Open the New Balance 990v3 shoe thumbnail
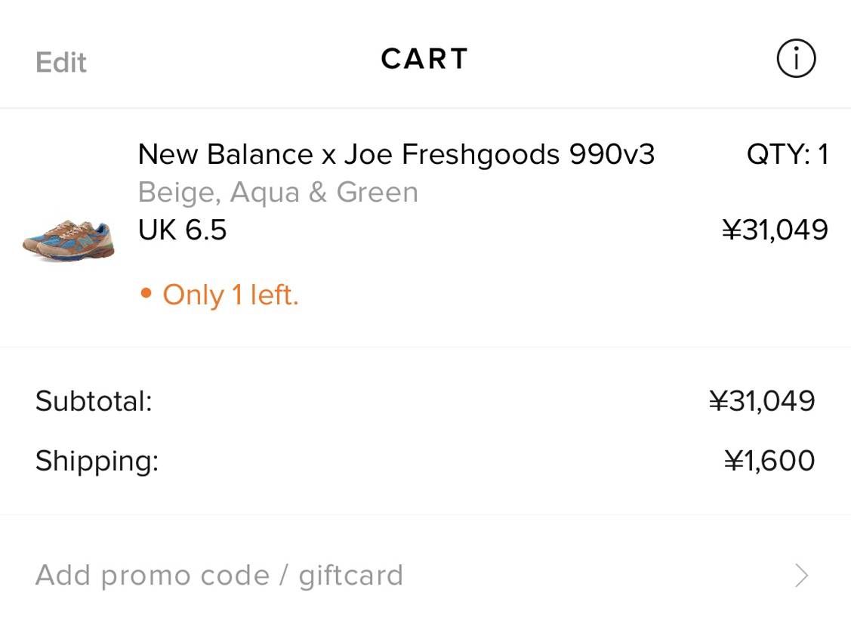Viewport: 851px width, 627px height. 69,241
